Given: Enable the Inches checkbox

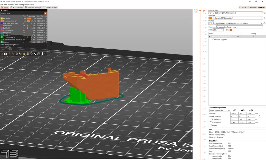Looking at the screenshot, I should click(211, 125).
